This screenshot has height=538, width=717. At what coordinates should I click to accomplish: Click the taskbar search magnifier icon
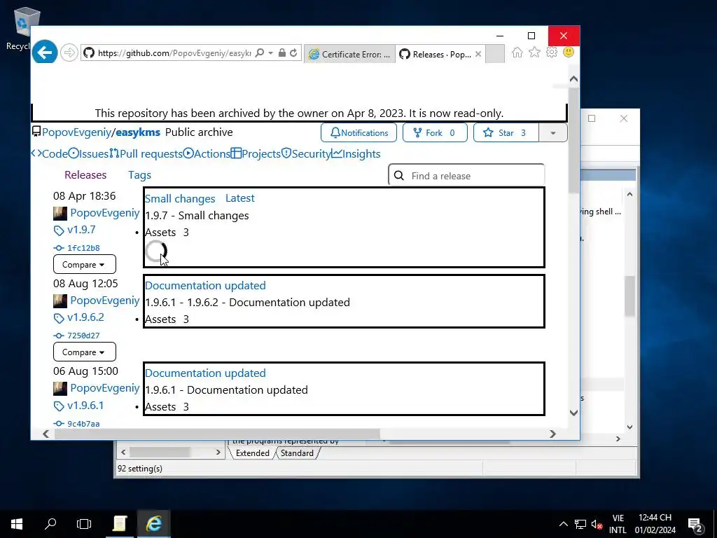(50, 524)
